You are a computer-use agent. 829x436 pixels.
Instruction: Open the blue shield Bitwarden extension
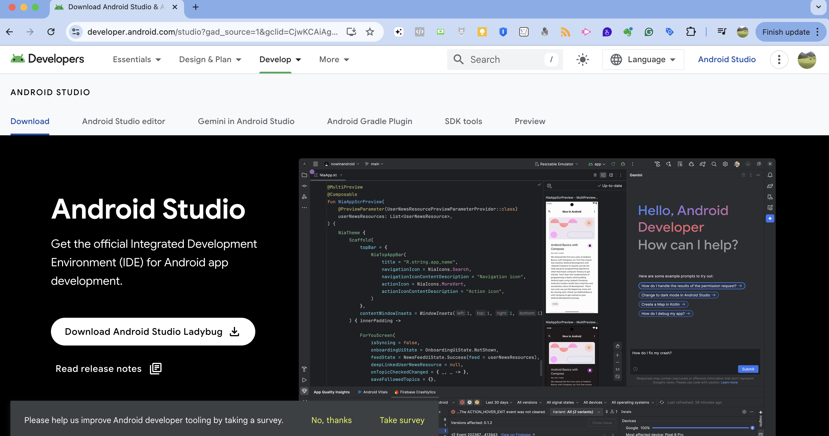tap(503, 32)
